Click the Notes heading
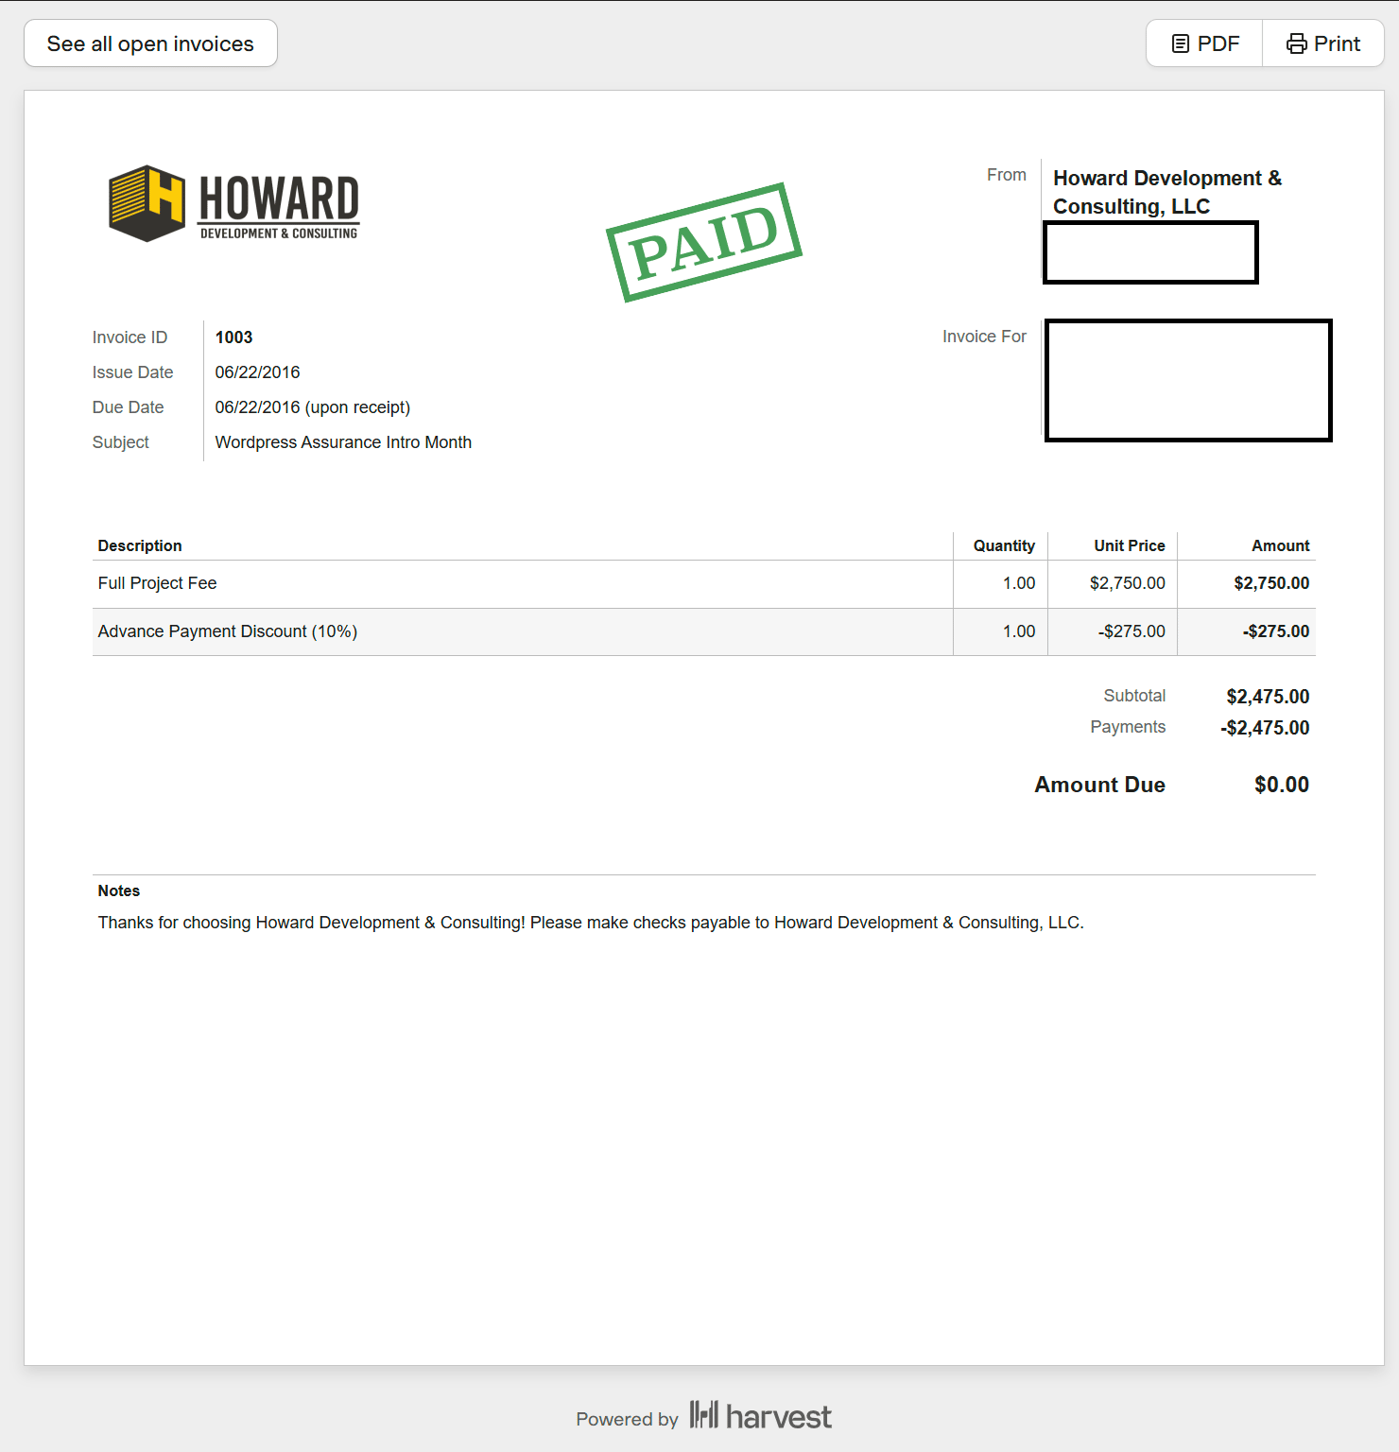The image size is (1399, 1452). 119,890
